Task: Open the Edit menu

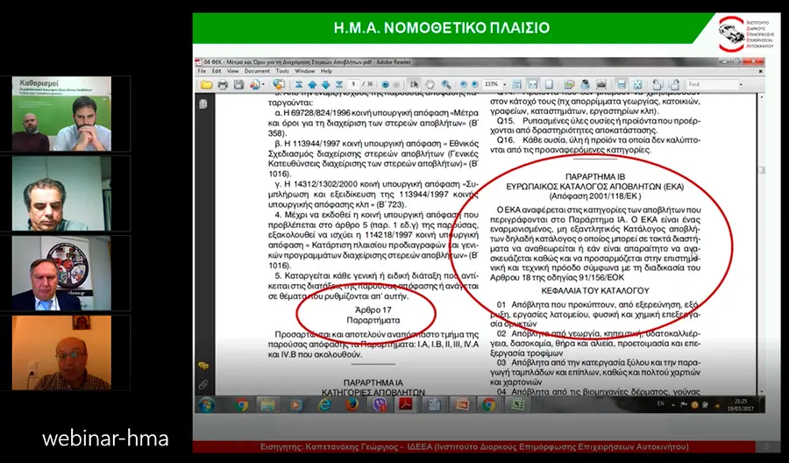Action: [217, 71]
